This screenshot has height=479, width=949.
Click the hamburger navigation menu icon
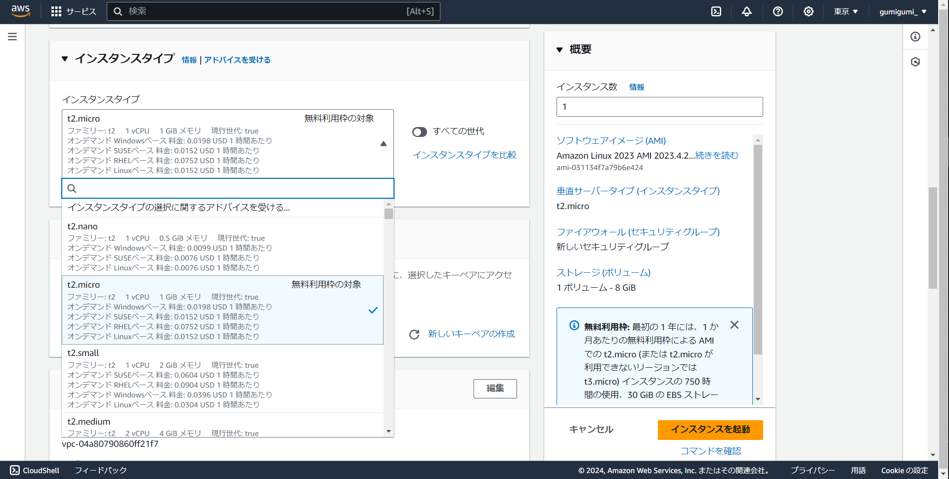[x=12, y=36]
